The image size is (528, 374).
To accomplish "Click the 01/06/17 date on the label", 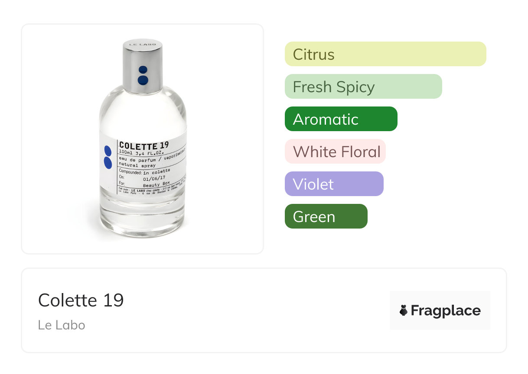I will coord(155,177).
